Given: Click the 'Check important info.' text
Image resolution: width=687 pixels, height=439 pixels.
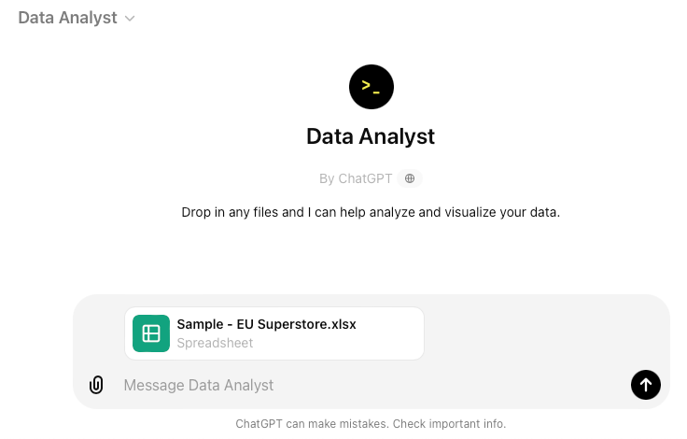Looking at the screenshot, I should coord(449,424).
